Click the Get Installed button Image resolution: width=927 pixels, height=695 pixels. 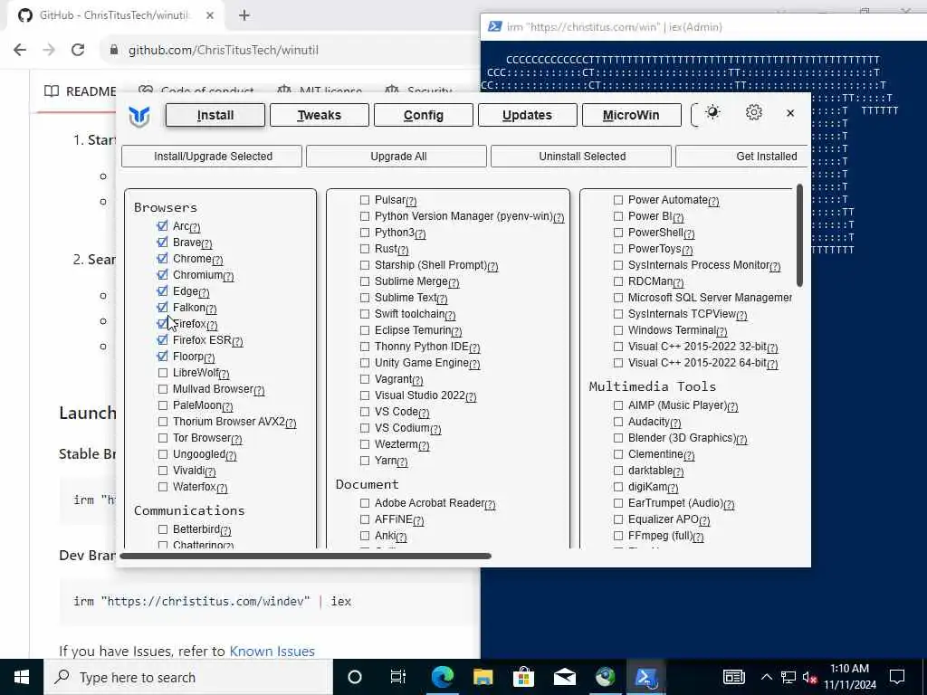click(741, 156)
